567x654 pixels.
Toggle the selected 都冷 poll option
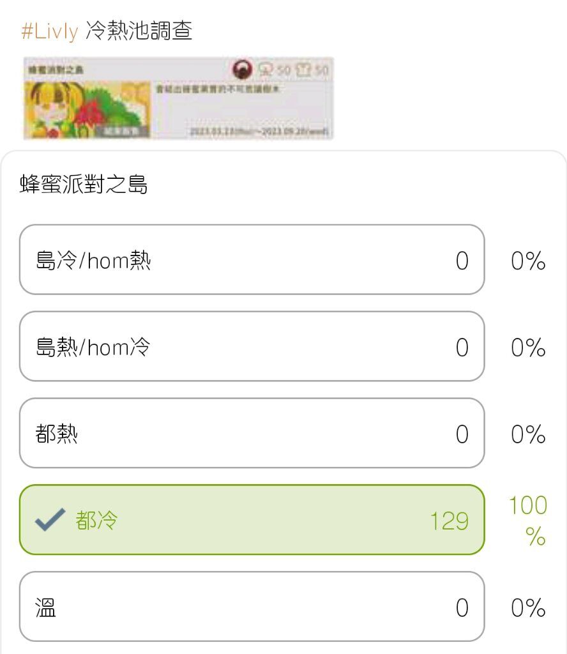[x=252, y=520]
